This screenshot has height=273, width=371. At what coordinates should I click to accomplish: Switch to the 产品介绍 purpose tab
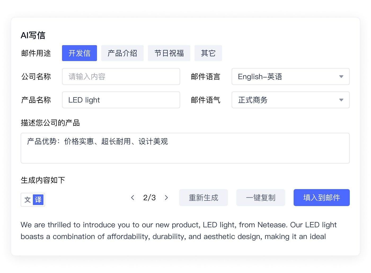122,53
